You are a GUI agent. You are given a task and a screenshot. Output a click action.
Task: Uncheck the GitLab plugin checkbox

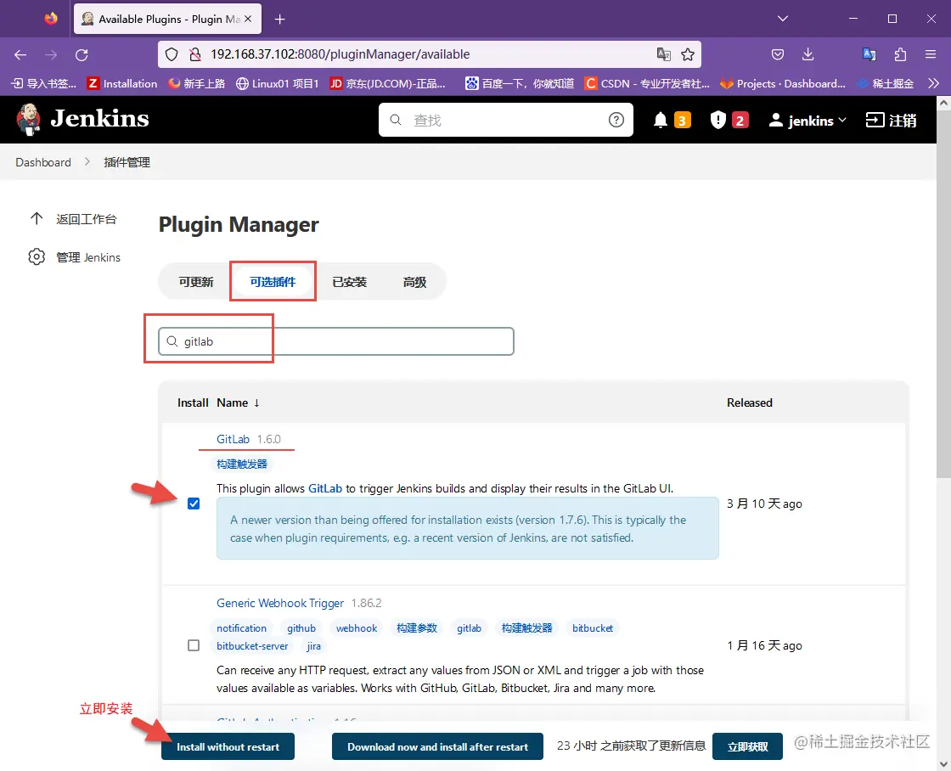click(x=194, y=504)
